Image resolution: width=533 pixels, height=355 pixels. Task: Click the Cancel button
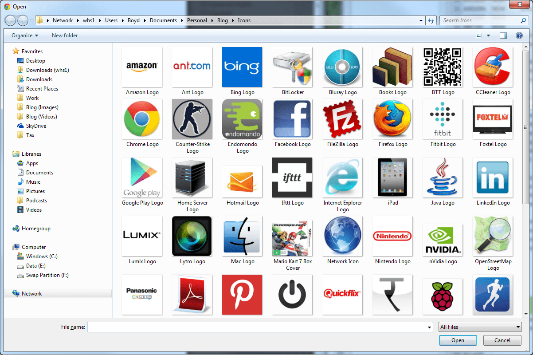(x=502, y=340)
